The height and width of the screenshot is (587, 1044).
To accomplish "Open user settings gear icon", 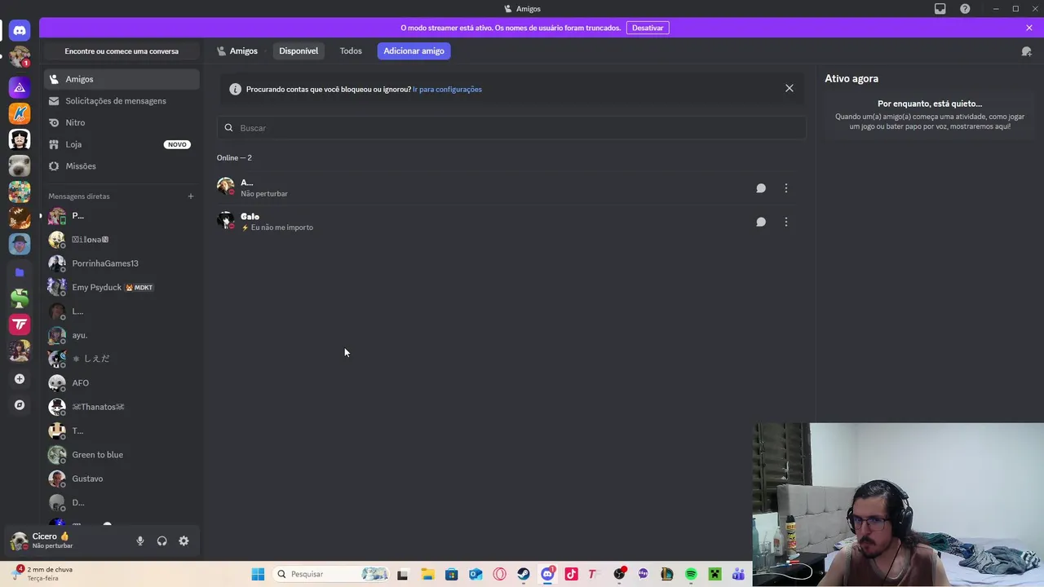I will pyautogui.click(x=184, y=541).
